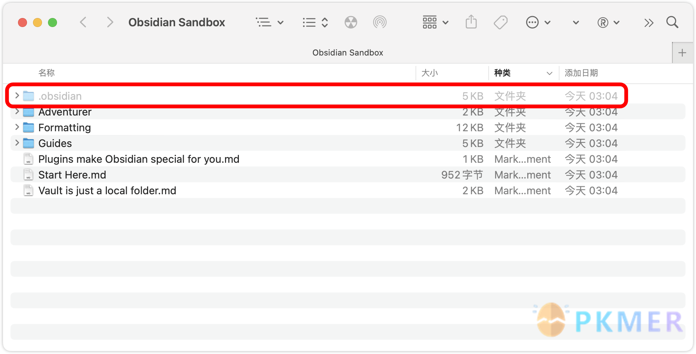
Task: Expand the .obsidian folder disclosure arrow
Action: [x=17, y=96]
